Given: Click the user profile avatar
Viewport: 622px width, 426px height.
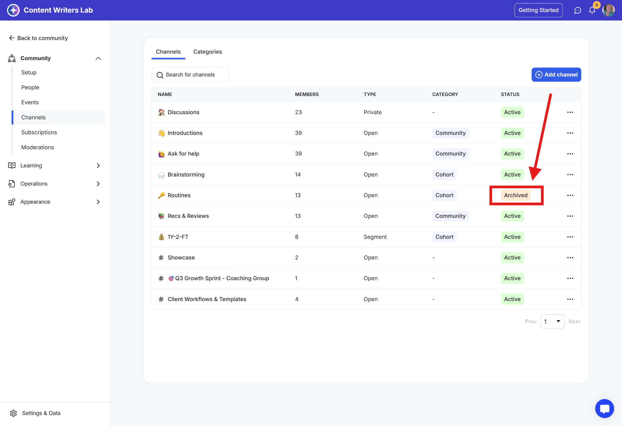Looking at the screenshot, I should click(x=608, y=10).
